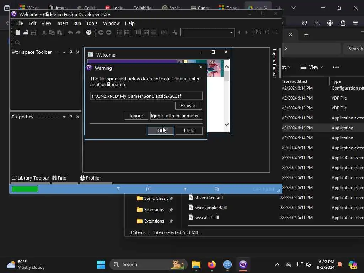
Task: Click the filename path input field
Action: click(x=146, y=96)
